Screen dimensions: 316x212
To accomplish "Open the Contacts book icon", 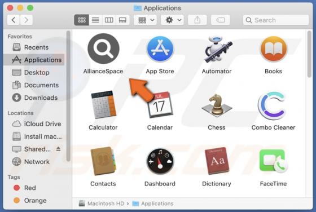I will point(103,161).
